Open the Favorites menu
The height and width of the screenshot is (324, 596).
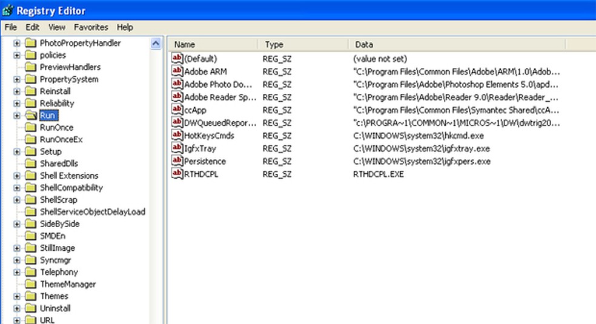tap(91, 27)
